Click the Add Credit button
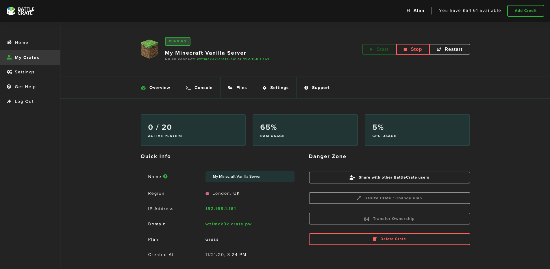 point(525,11)
